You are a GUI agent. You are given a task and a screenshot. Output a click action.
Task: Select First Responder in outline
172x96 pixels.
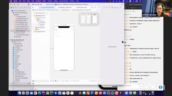coord(41,28)
